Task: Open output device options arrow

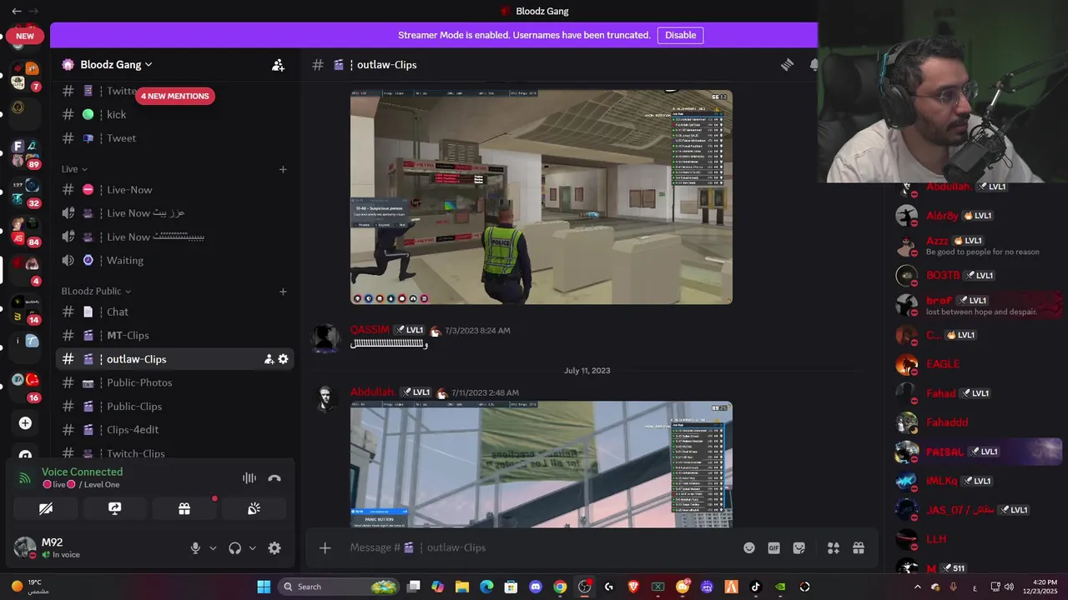Action: [252, 548]
